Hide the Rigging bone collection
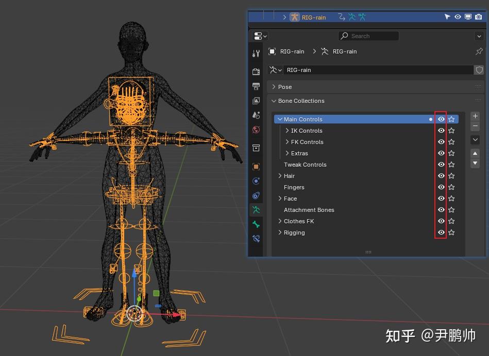 [x=441, y=233]
